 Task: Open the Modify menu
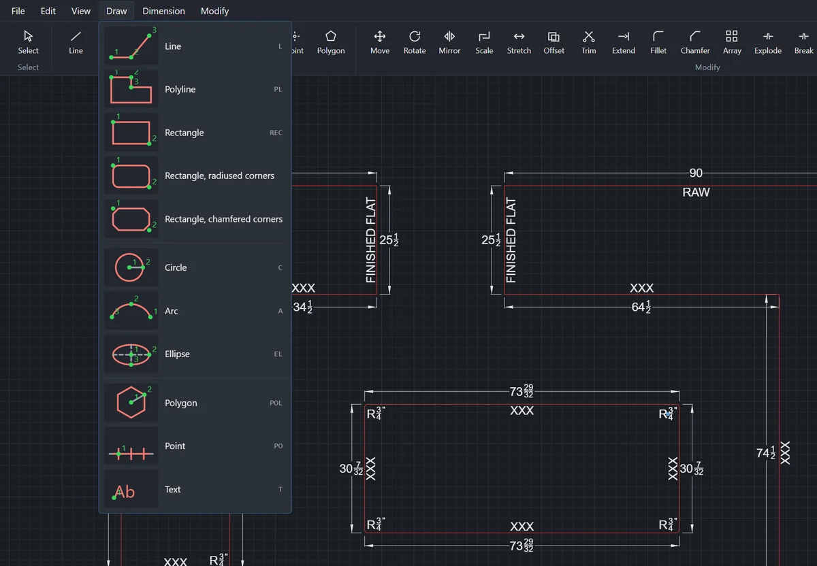pyautogui.click(x=214, y=11)
